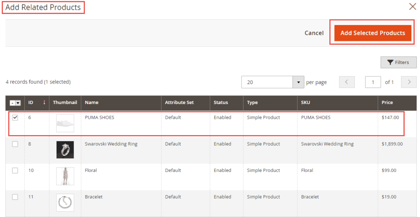
Task: Click the Add Related Products title
Action: [x=43, y=7]
